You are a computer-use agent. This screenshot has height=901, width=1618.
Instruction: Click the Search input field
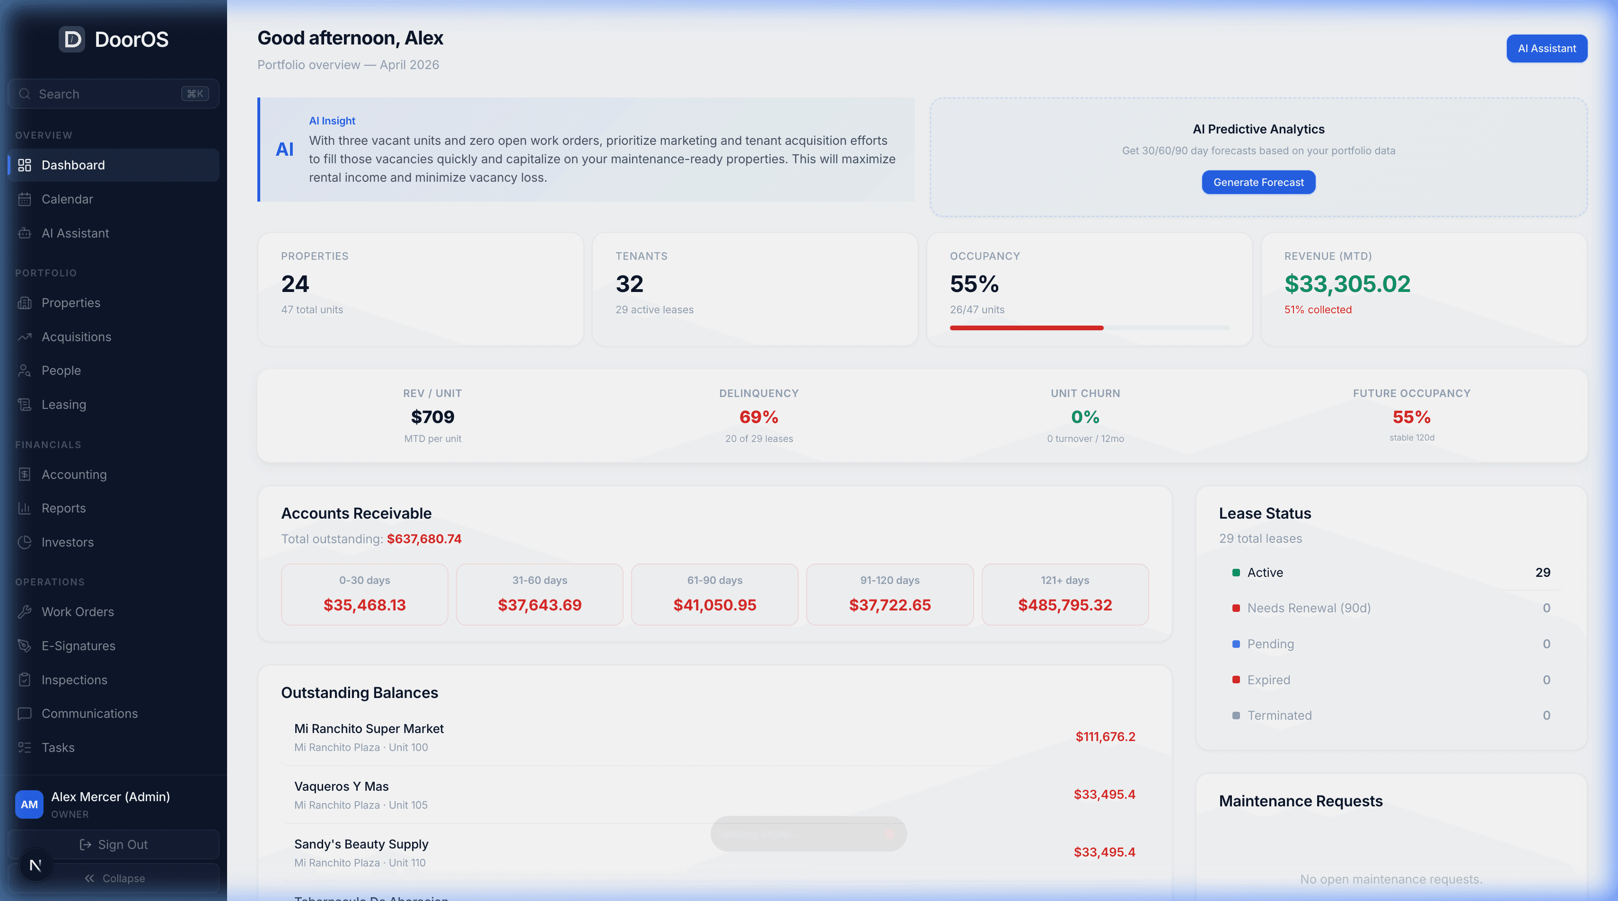114,94
